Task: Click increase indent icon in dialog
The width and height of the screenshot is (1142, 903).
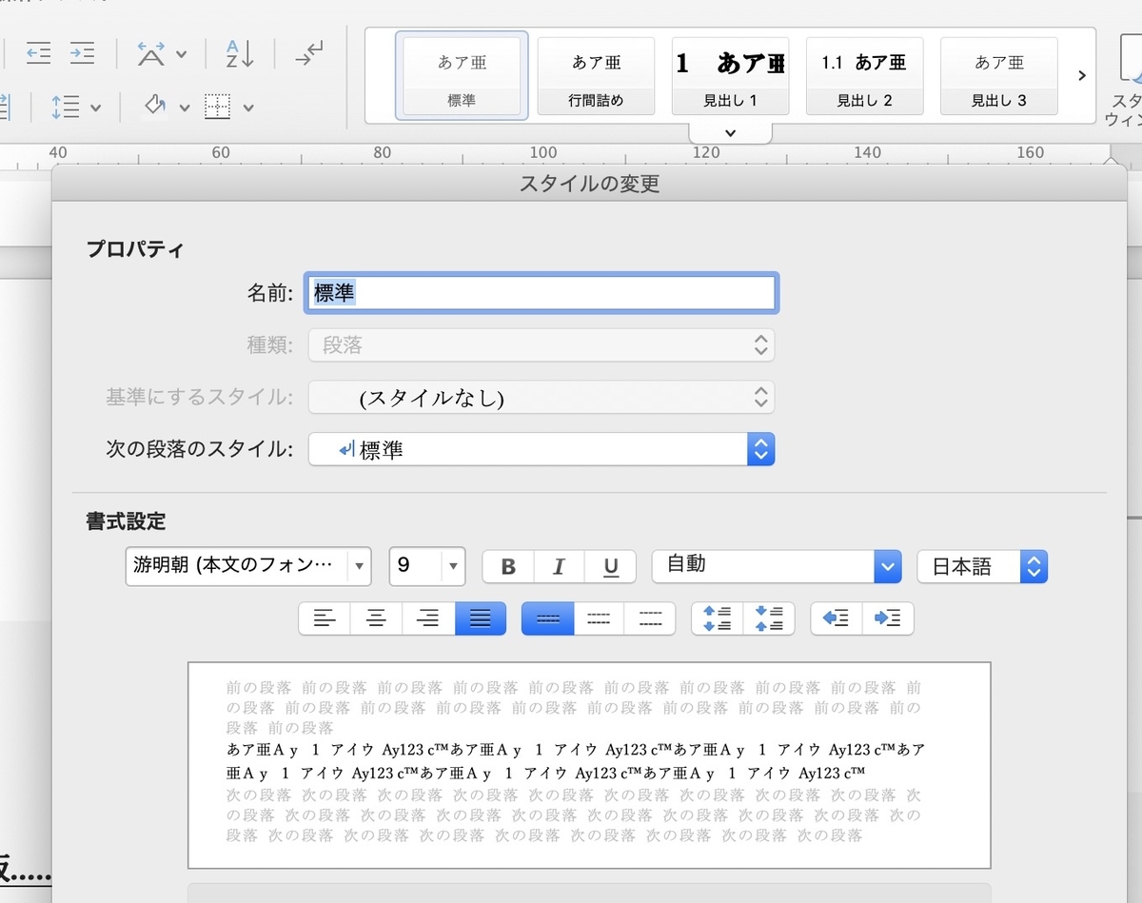Action: pos(888,618)
